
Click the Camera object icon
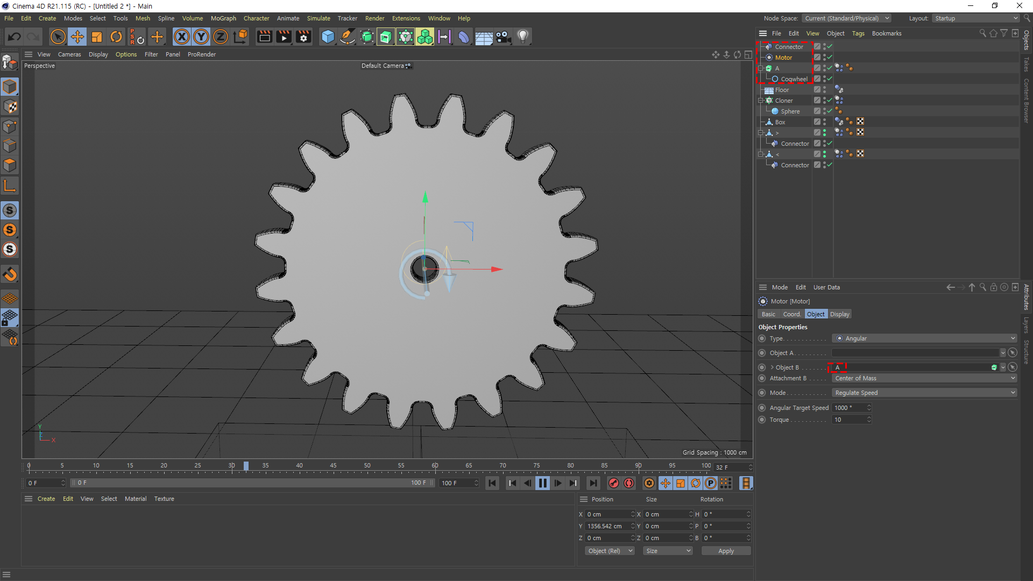504,37
